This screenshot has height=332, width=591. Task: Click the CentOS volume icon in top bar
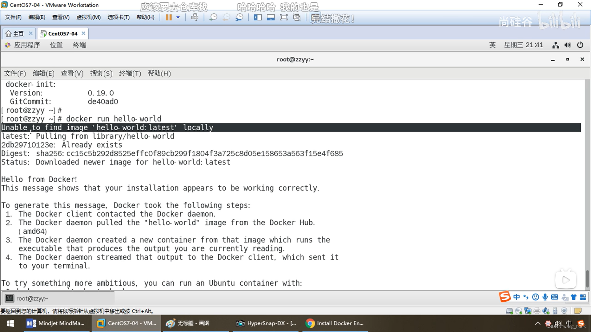(568, 45)
